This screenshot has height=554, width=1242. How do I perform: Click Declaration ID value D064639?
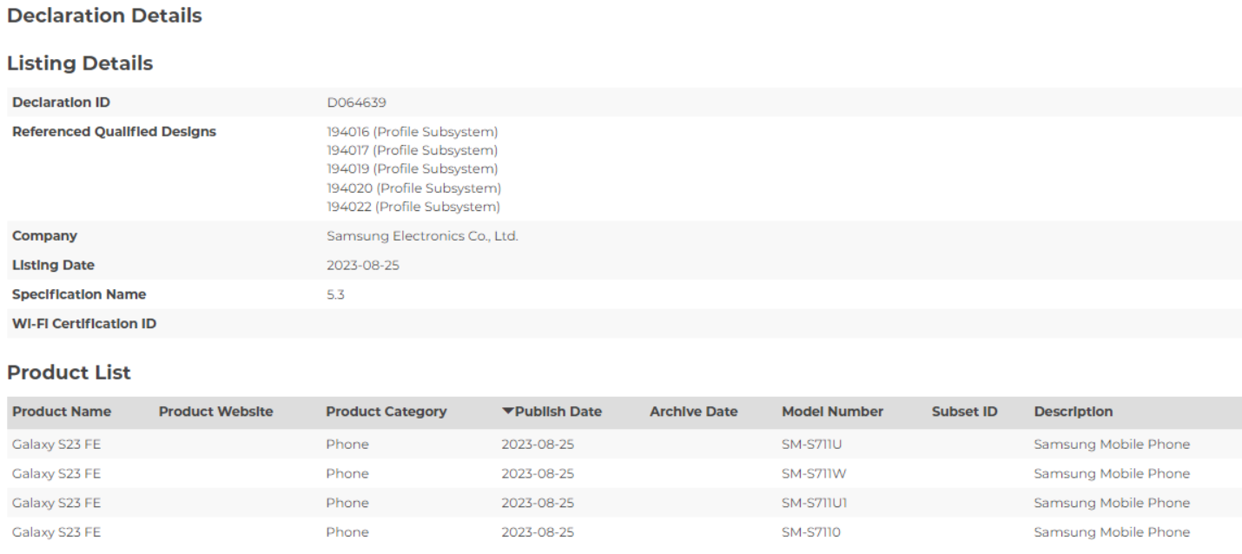[x=356, y=102]
